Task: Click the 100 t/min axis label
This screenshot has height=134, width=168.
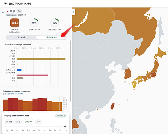Action: pos(59,48)
